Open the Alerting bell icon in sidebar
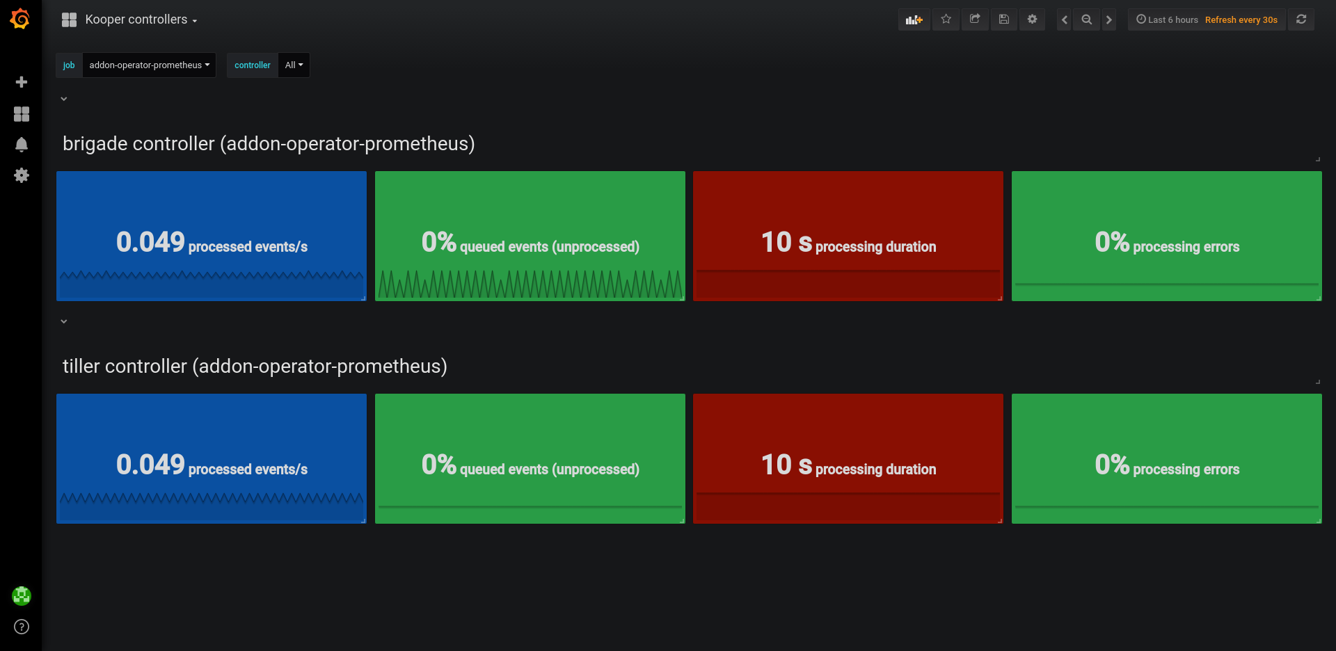1336x651 pixels. tap(22, 145)
